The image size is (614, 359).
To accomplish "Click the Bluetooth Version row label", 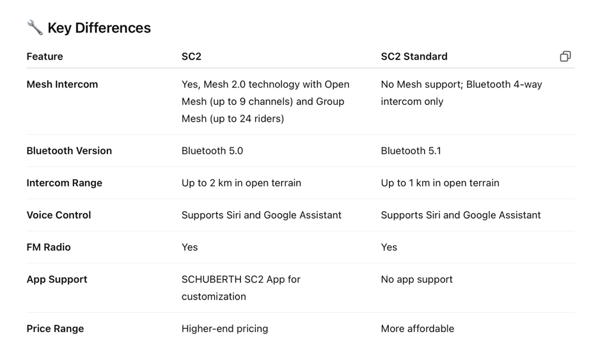I will point(69,151).
